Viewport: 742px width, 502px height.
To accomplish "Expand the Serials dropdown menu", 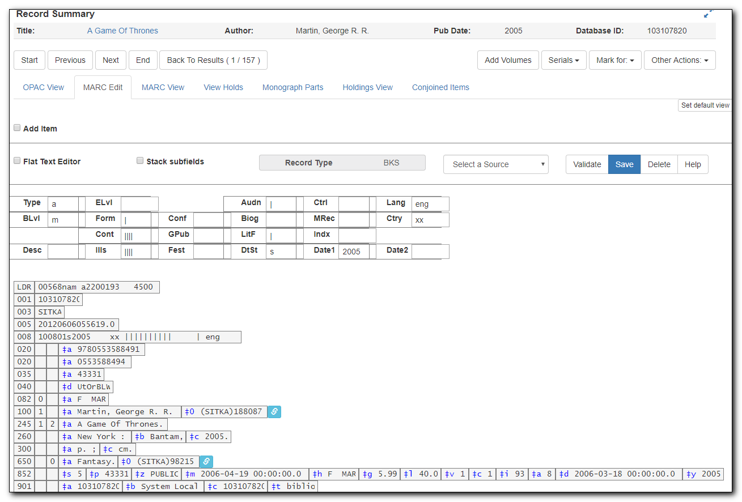I will click(564, 60).
